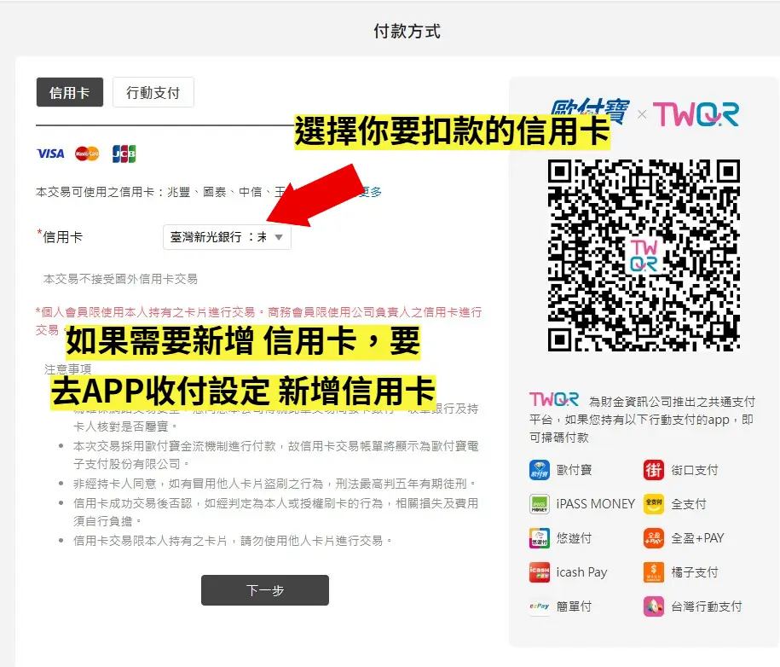Image resolution: width=780 pixels, height=667 pixels.
Task: Switch to the 行動支付 tab
Action: (153, 92)
